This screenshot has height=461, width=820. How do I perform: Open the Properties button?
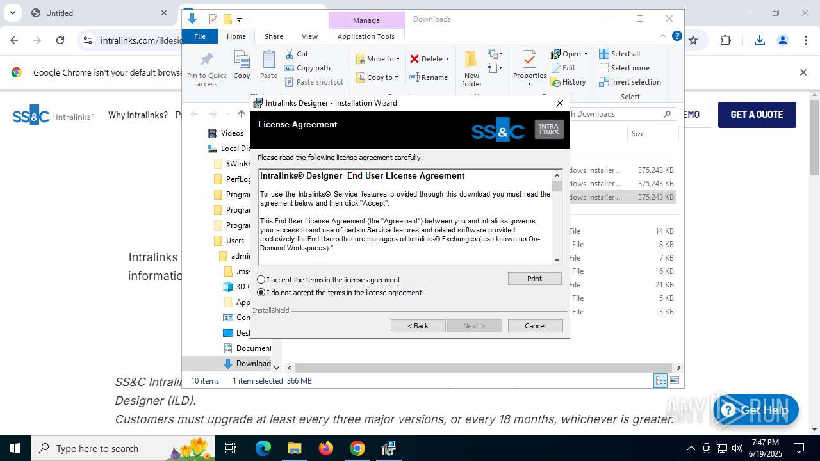(529, 68)
